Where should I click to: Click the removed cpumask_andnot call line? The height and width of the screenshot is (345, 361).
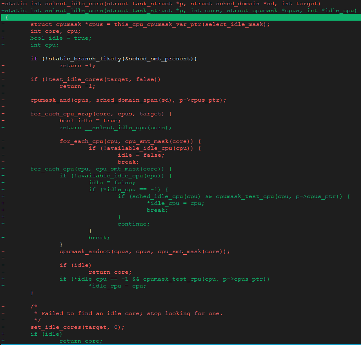(141, 251)
